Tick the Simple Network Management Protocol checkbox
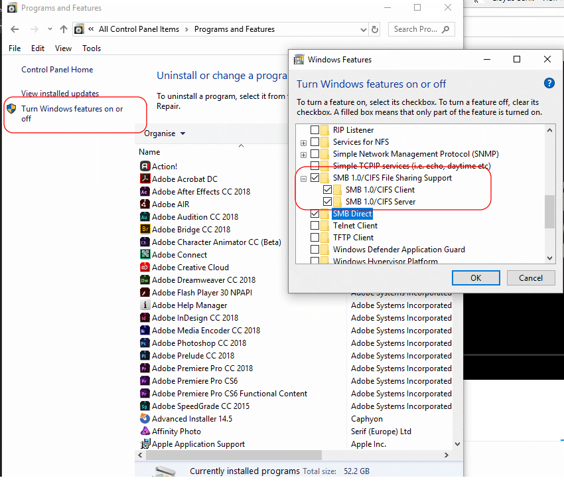This screenshot has height=482, width=564. [x=315, y=154]
